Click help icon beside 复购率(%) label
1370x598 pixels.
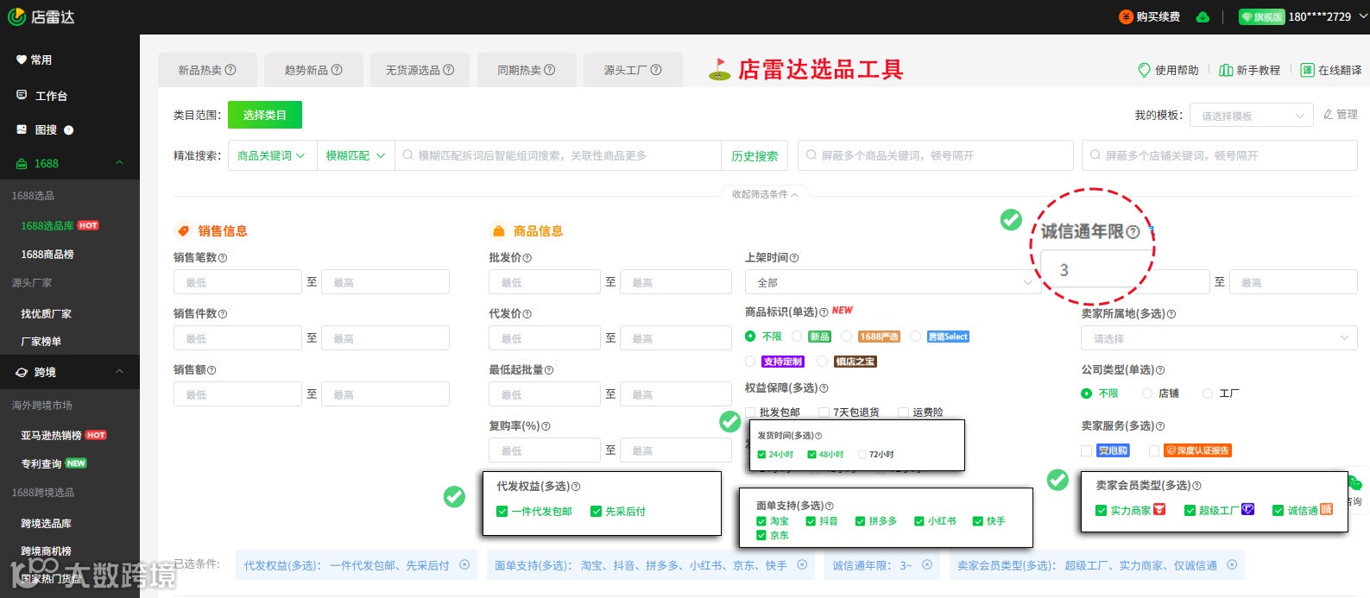[x=546, y=426]
